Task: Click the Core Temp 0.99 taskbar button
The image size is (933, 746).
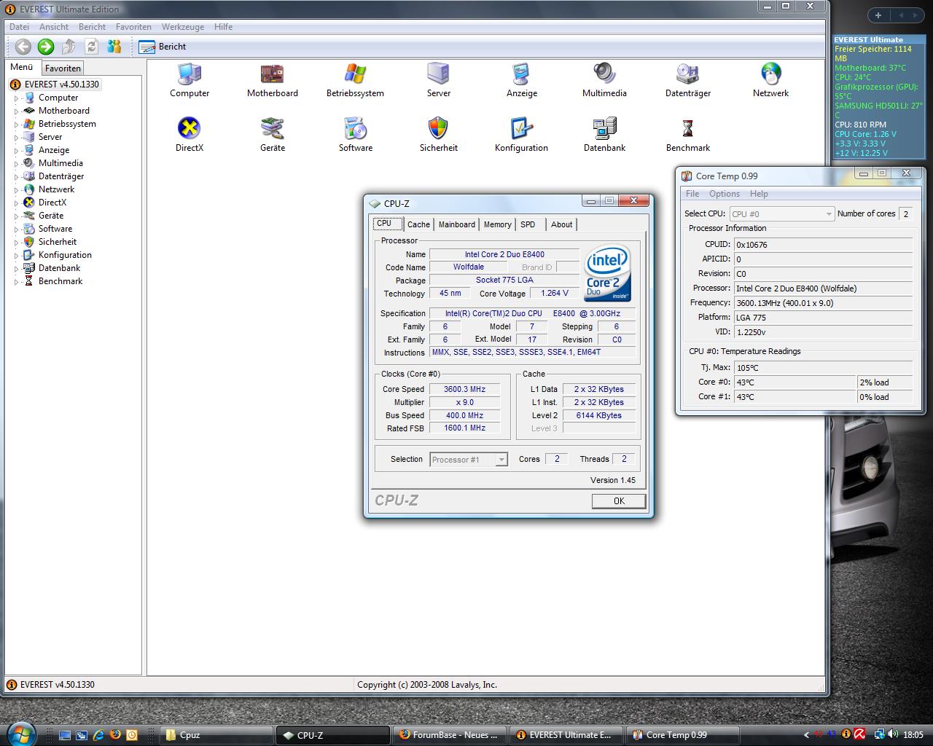Action: 683,735
